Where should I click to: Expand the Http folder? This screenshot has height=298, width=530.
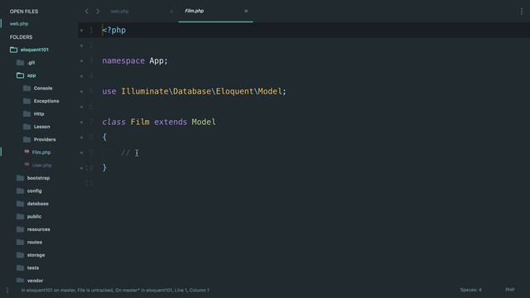coord(34,114)
